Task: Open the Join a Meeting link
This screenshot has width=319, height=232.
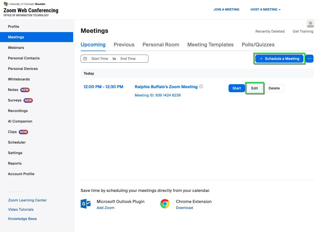Action: 226,10
